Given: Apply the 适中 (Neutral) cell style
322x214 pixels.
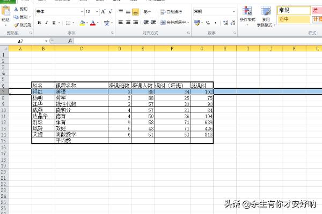Looking at the screenshot, I should click(x=294, y=19).
